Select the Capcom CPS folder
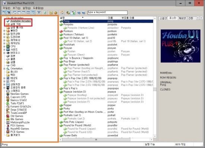This screenshot has height=148, width=205. [18, 97]
